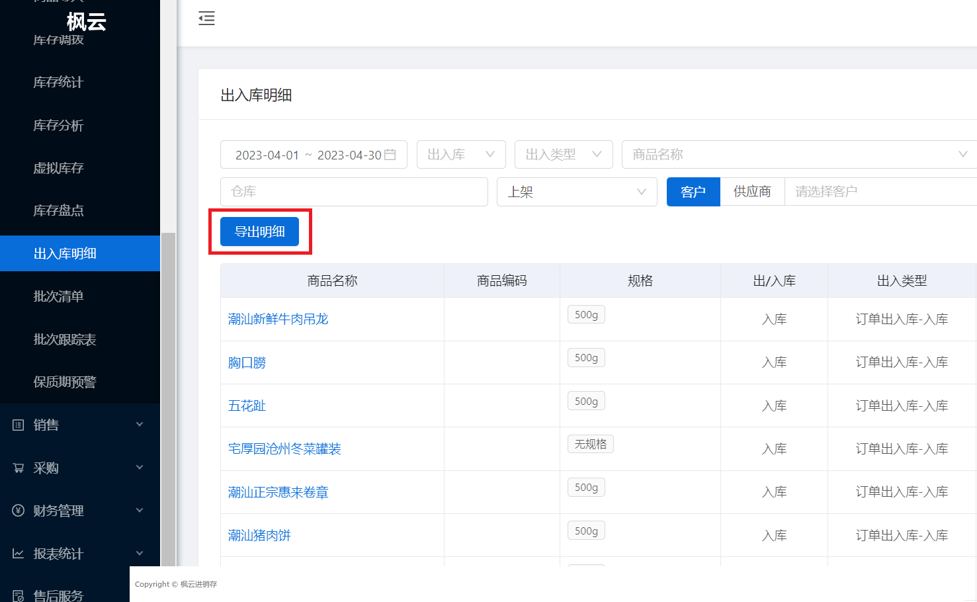Open the product link 胸口朥
Image resolution: width=977 pixels, height=602 pixels.
(x=247, y=363)
